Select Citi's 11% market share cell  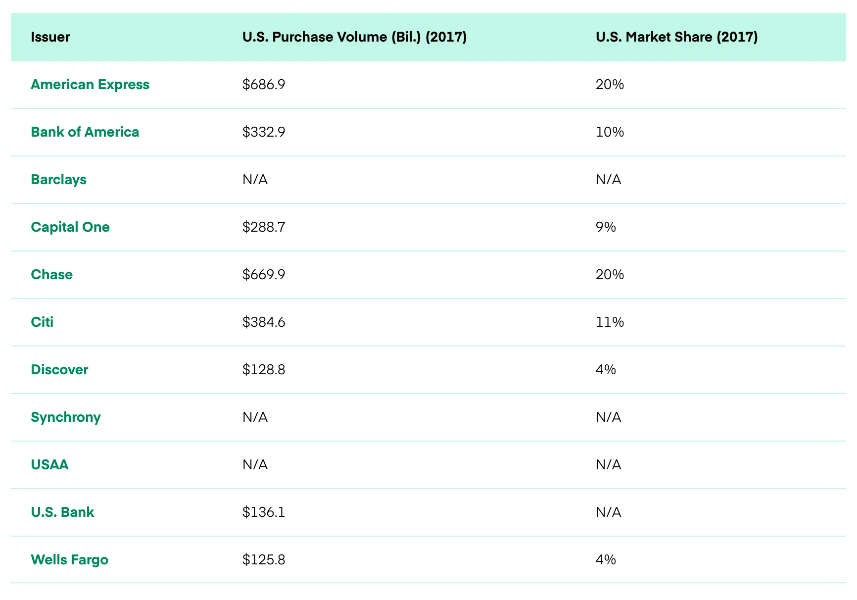tap(610, 322)
